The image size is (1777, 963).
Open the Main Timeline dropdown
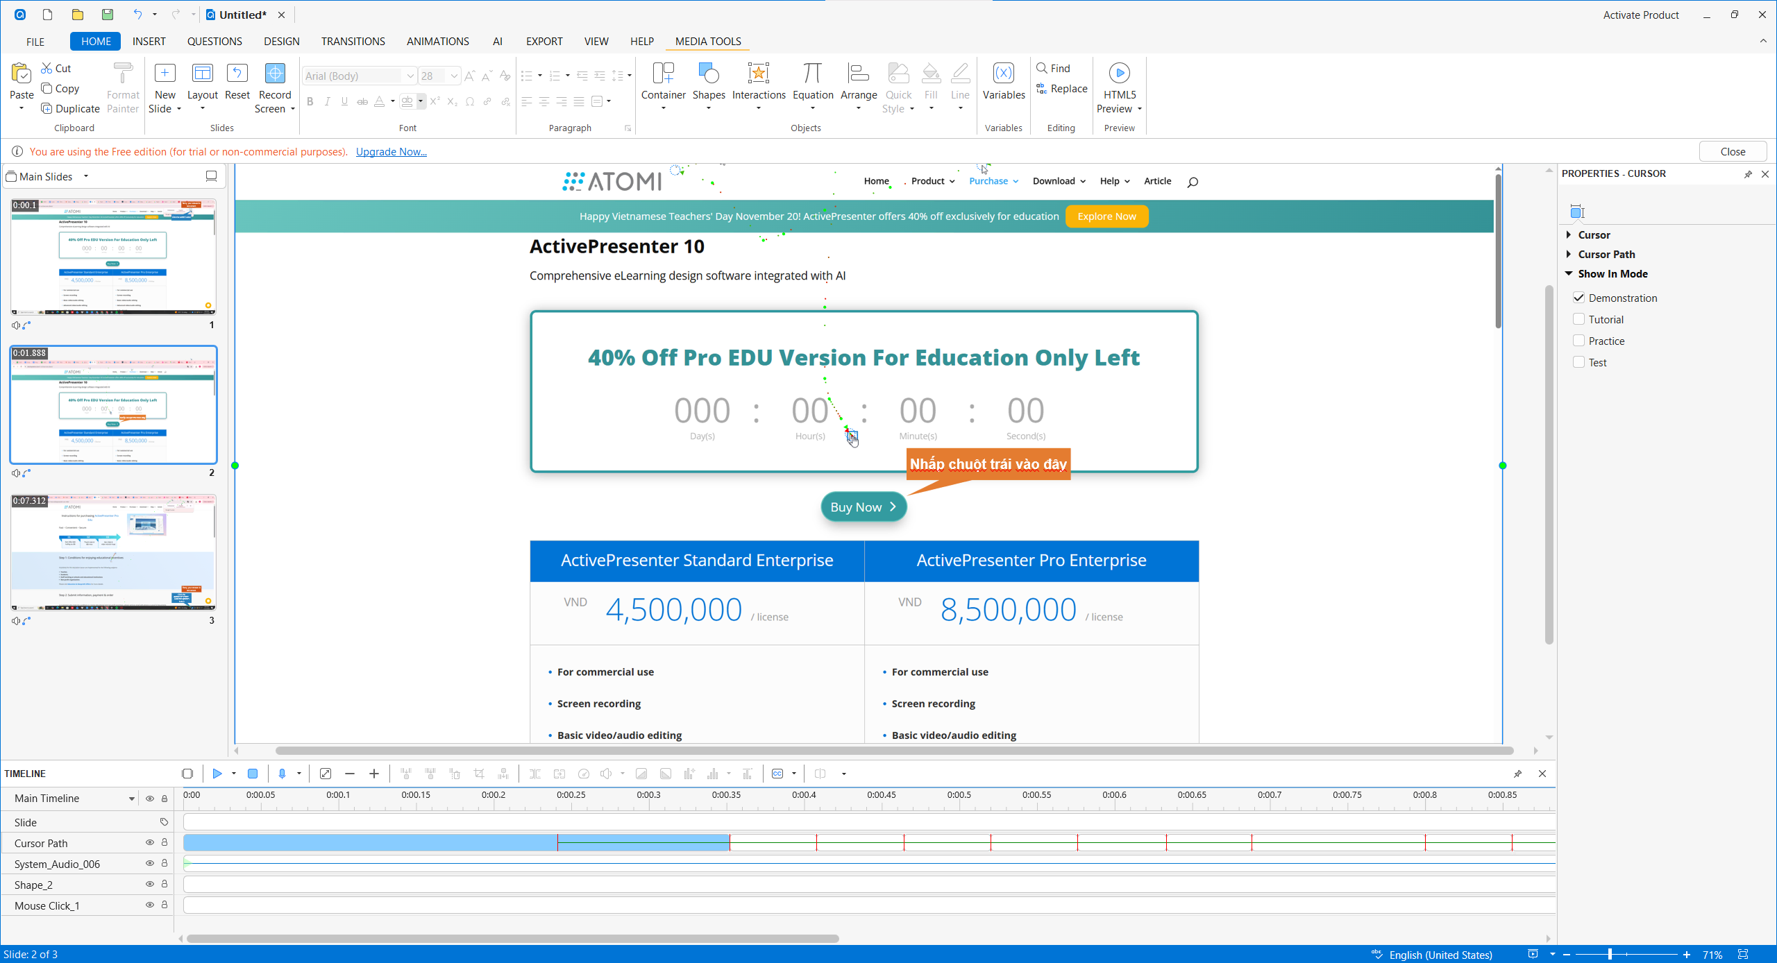coord(131,799)
